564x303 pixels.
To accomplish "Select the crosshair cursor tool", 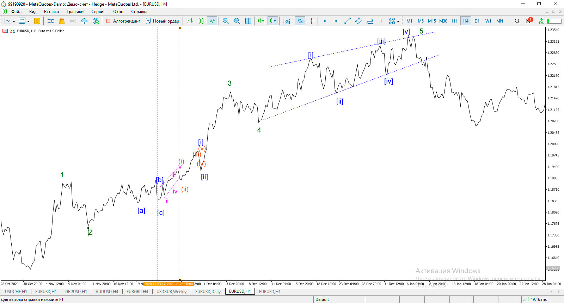I will pos(311,21).
